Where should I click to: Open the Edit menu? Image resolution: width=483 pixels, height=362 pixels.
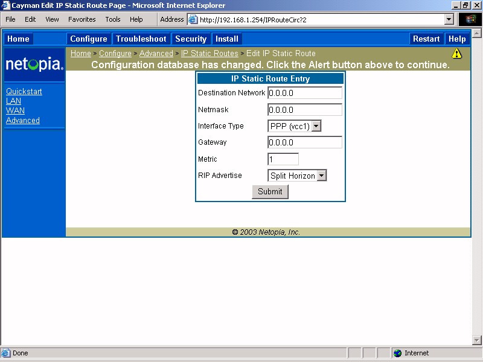[x=30, y=19]
